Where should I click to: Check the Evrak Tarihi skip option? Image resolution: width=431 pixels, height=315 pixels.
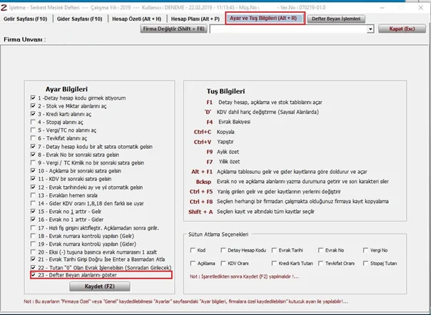pos(274,250)
